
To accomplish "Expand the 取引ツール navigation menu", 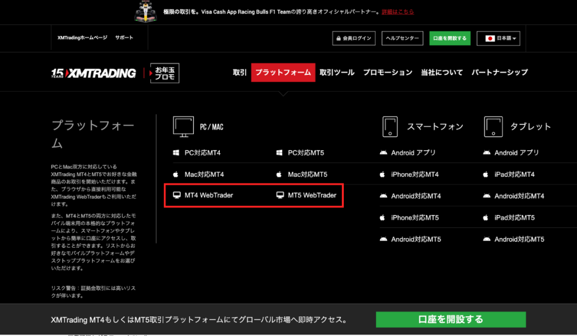I will point(337,72).
